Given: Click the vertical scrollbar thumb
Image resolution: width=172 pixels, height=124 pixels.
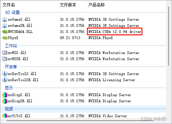Looking at the screenshot, I should coord(169,36).
